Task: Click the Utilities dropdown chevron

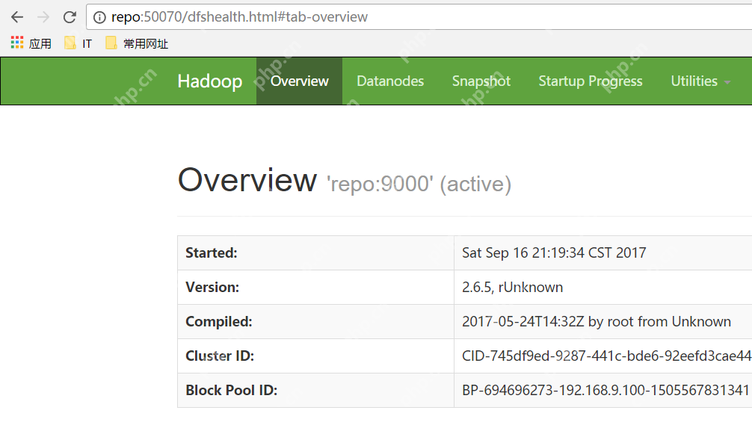Action: point(729,84)
